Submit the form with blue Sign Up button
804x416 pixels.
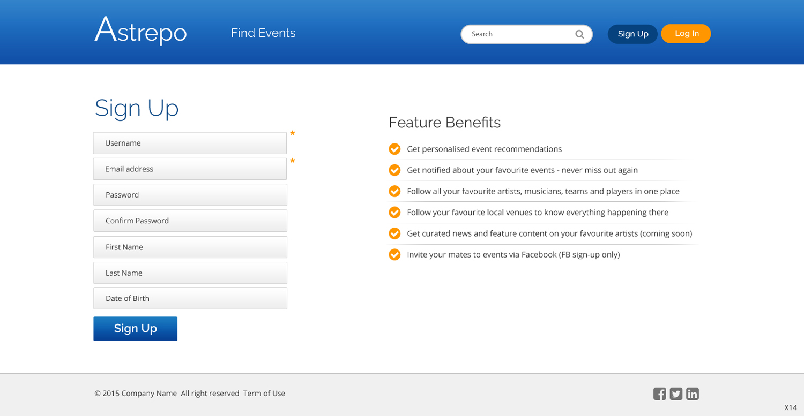pos(135,329)
